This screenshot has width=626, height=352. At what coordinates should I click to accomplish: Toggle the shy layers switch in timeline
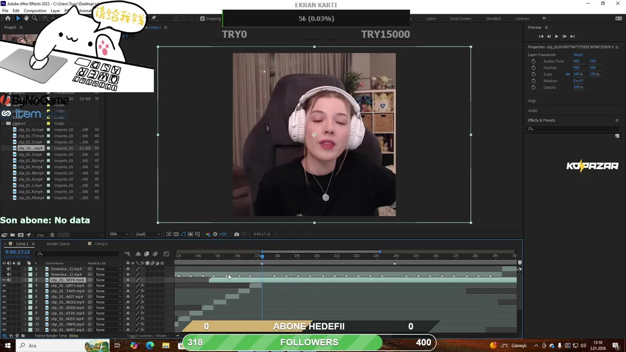click(138, 254)
